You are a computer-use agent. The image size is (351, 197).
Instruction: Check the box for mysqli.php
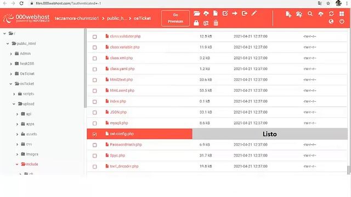point(95,123)
